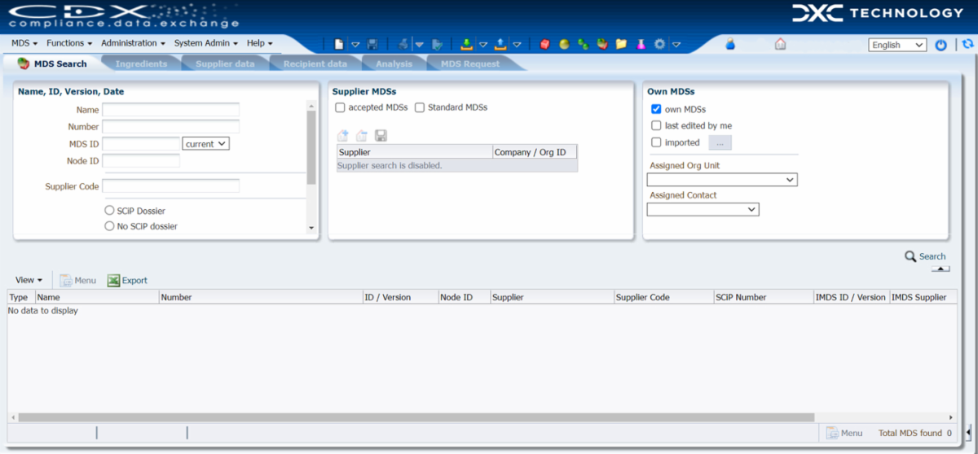The image size is (978, 454).
Task: Open the English language dropdown
Action: tap(897, 45)
